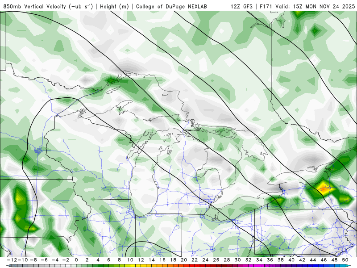The height and width of the screenshot is (268, 357).
Task: Click the '-8' color scale label
Action: click(33, 260)
